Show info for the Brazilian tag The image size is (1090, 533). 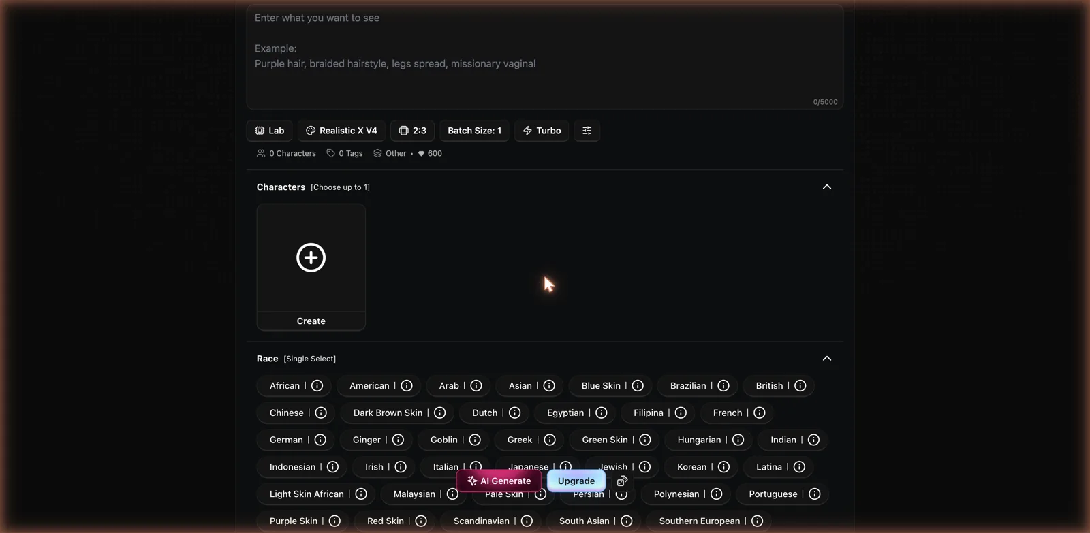coord(723,386)
